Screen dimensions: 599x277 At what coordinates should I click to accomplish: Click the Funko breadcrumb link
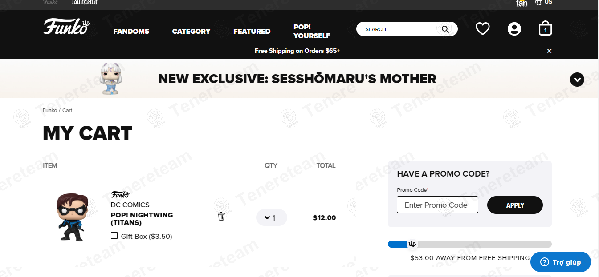point(49,110)
